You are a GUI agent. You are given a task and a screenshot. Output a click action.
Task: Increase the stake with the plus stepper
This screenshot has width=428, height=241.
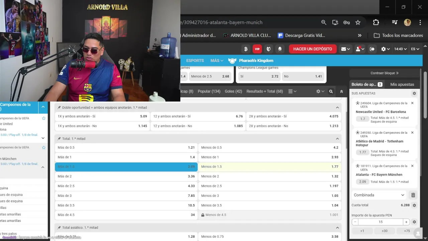(x=406, y=222)
